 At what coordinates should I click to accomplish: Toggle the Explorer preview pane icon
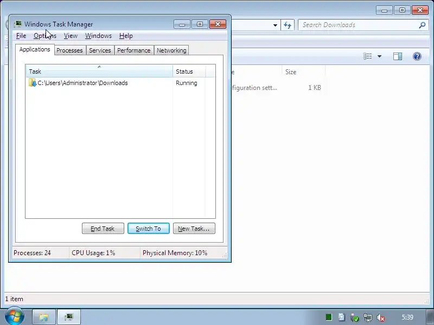click(398, 56)
